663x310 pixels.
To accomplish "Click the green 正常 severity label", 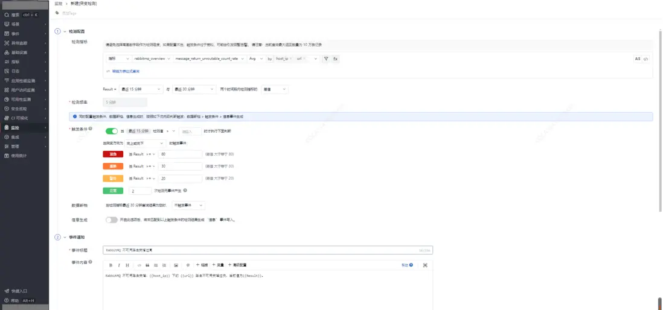I will 113,191.
